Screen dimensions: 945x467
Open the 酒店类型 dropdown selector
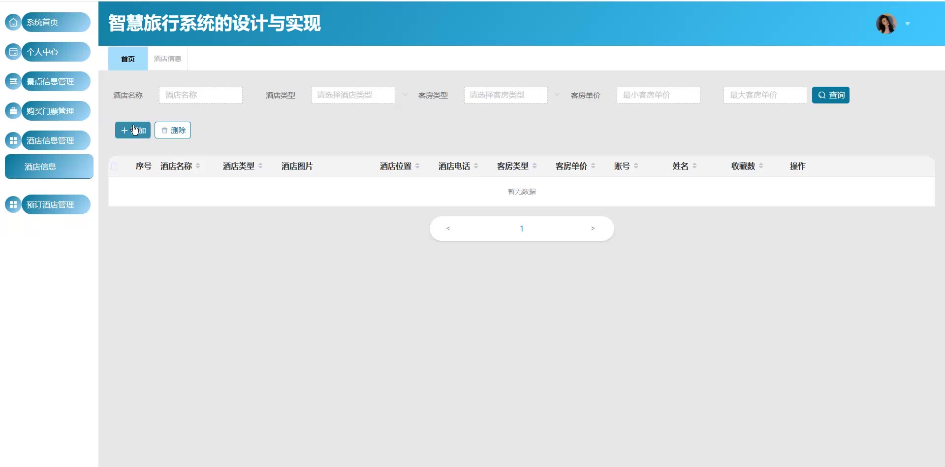[353, 95]
